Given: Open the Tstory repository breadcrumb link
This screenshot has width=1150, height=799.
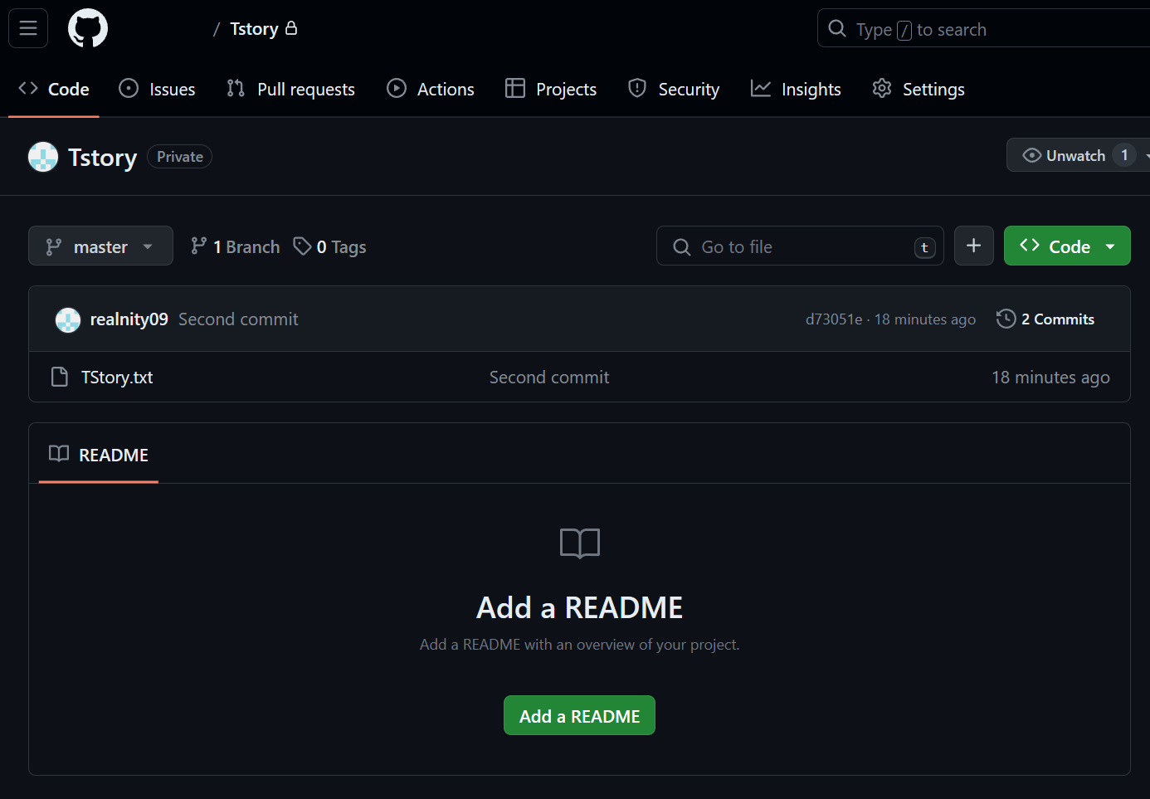Looking at the screenshot, I should [x=254, y=29].
